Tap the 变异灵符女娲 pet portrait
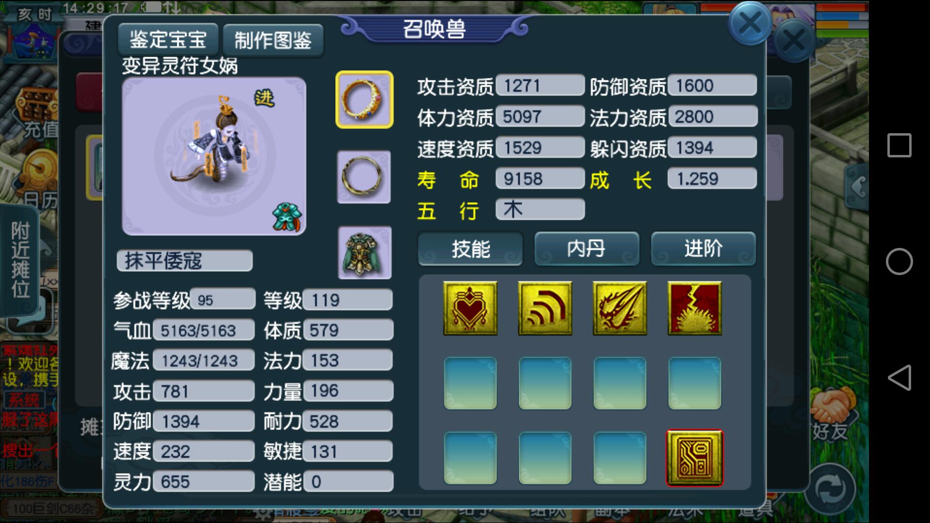The image size is (930, 523). point(214,156)
